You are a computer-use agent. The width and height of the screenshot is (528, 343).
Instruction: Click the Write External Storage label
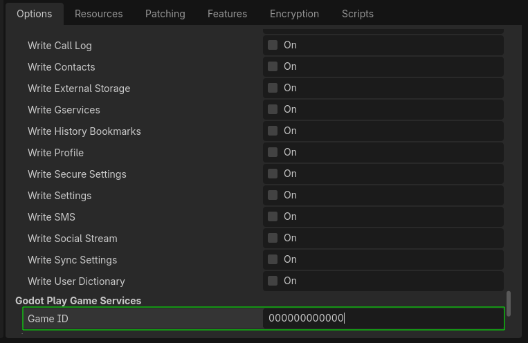79,89
